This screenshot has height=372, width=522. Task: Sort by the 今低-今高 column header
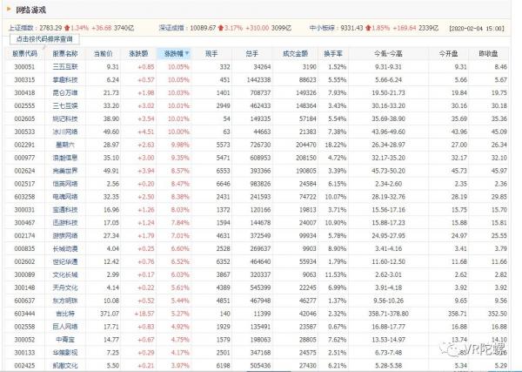coord(388,54)
